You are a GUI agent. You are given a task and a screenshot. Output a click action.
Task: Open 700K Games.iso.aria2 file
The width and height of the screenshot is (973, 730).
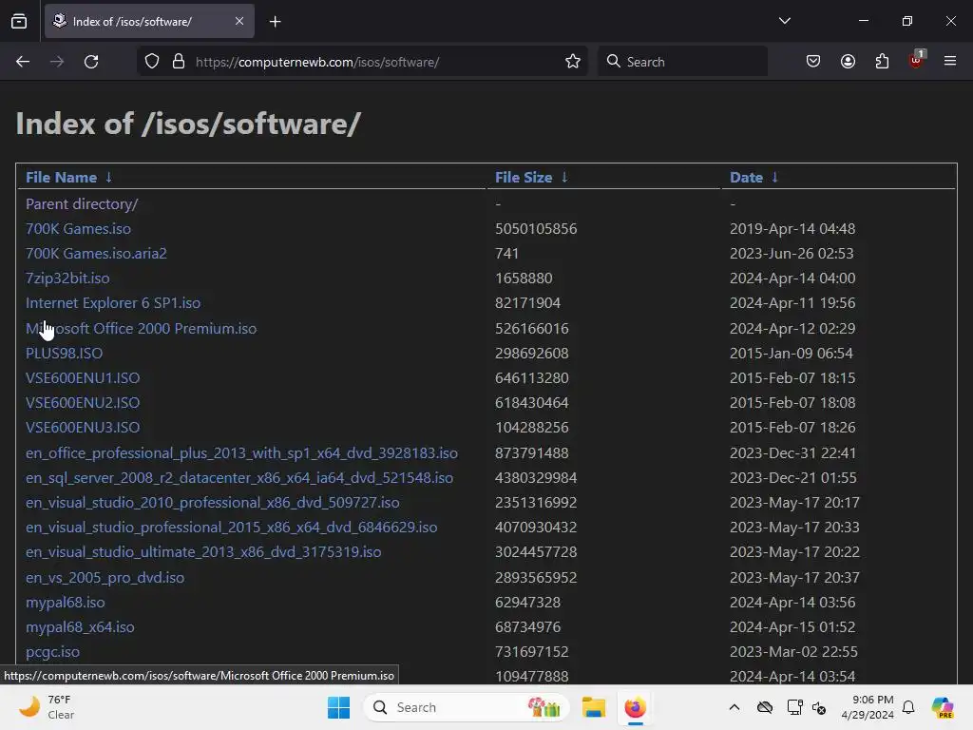click(x=96, y=254)
